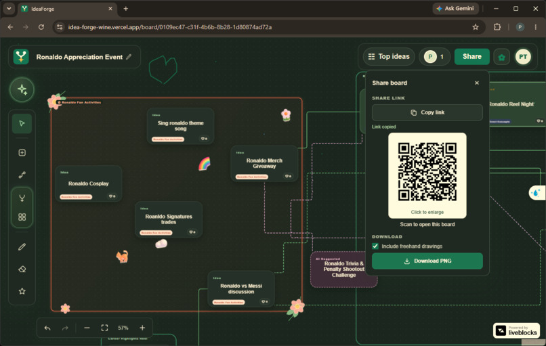Fit board to screen icon
Viewport: 546px width, 346px height.
click(104, 328)
